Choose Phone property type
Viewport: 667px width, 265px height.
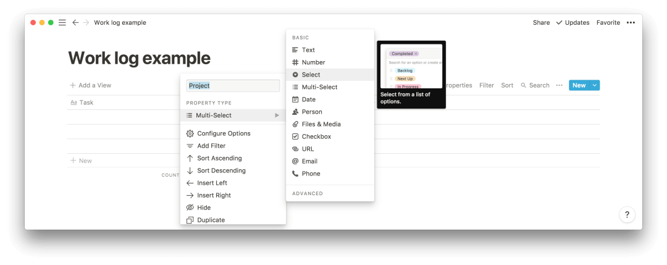tap(330, 173)
